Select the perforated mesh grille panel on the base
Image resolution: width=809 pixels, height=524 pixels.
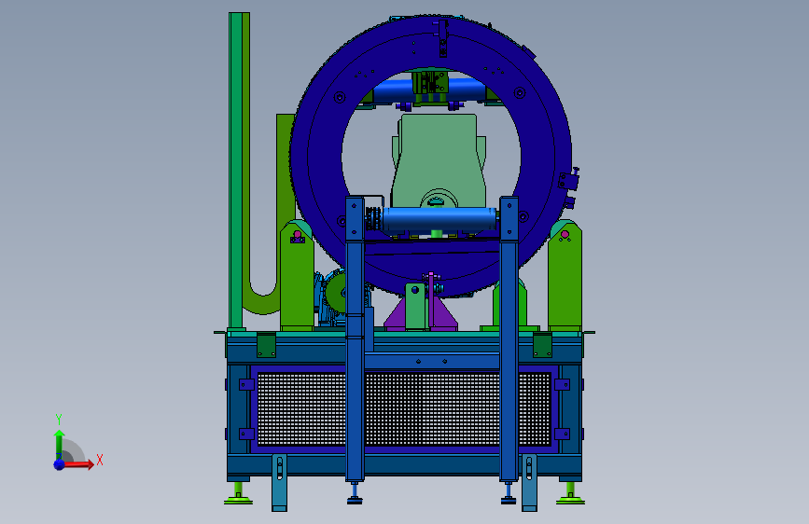tap(404, 409)
